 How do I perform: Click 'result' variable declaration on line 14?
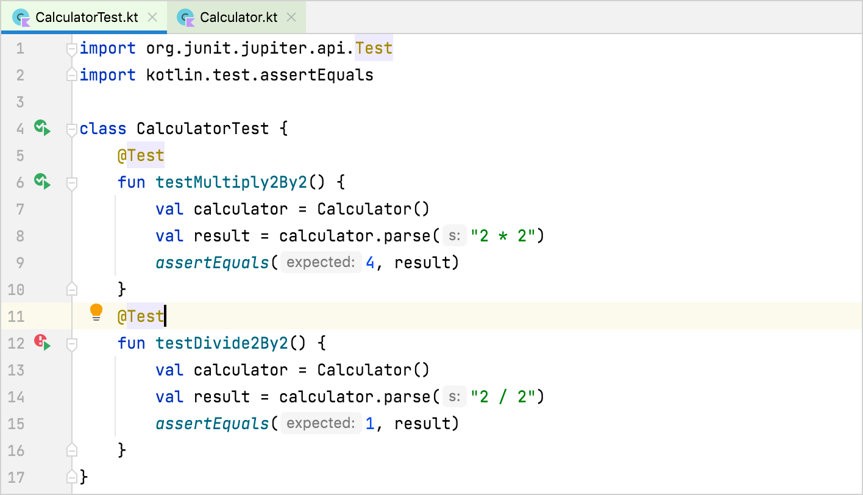click(x=222, y=397)
